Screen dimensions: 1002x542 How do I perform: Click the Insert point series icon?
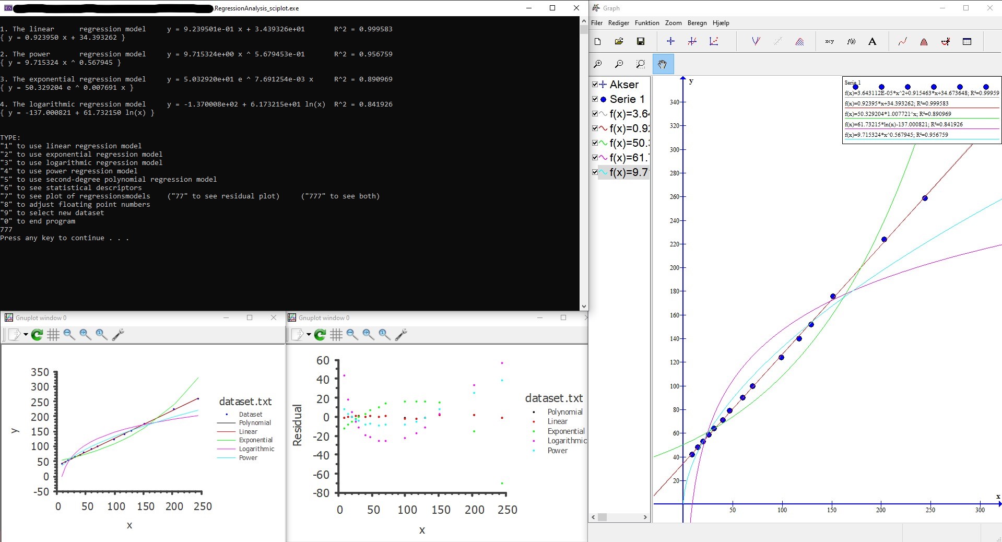click(x=714, y=42)
